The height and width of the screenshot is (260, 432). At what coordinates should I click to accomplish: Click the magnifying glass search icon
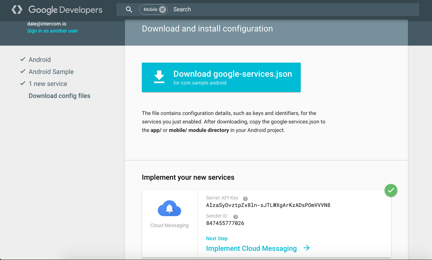(x=129, y=10)
